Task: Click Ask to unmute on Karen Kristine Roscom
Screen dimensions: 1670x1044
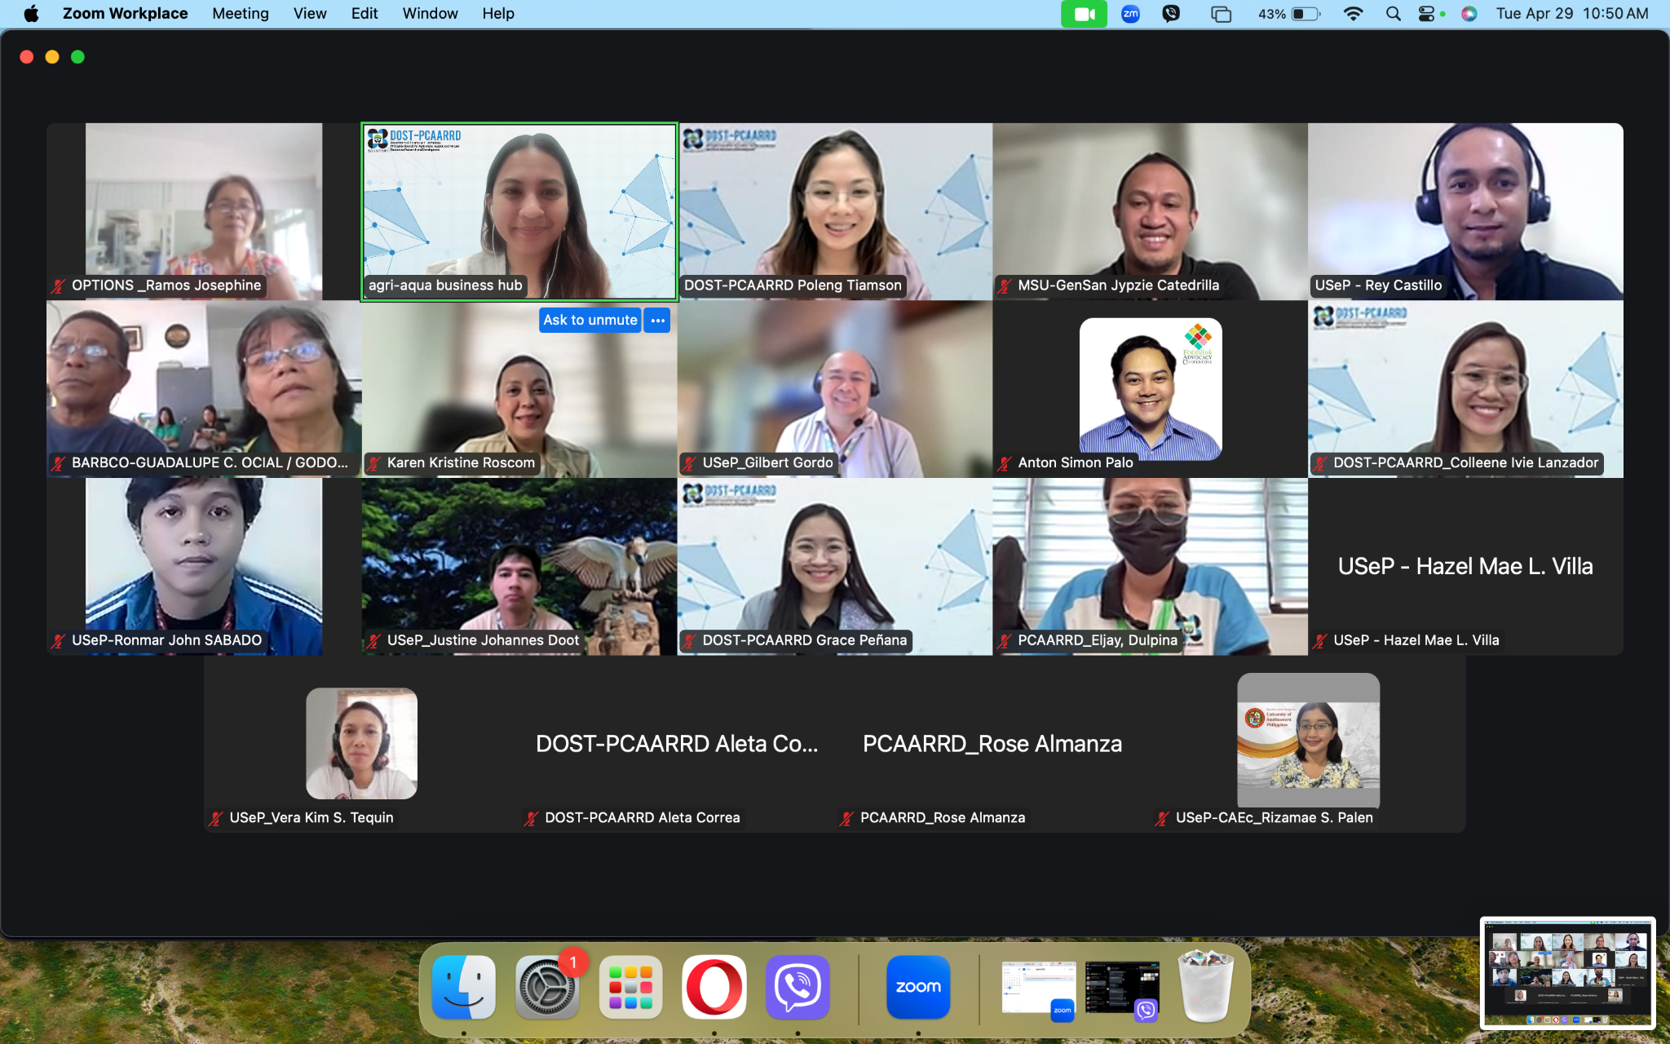Action: 590,320
